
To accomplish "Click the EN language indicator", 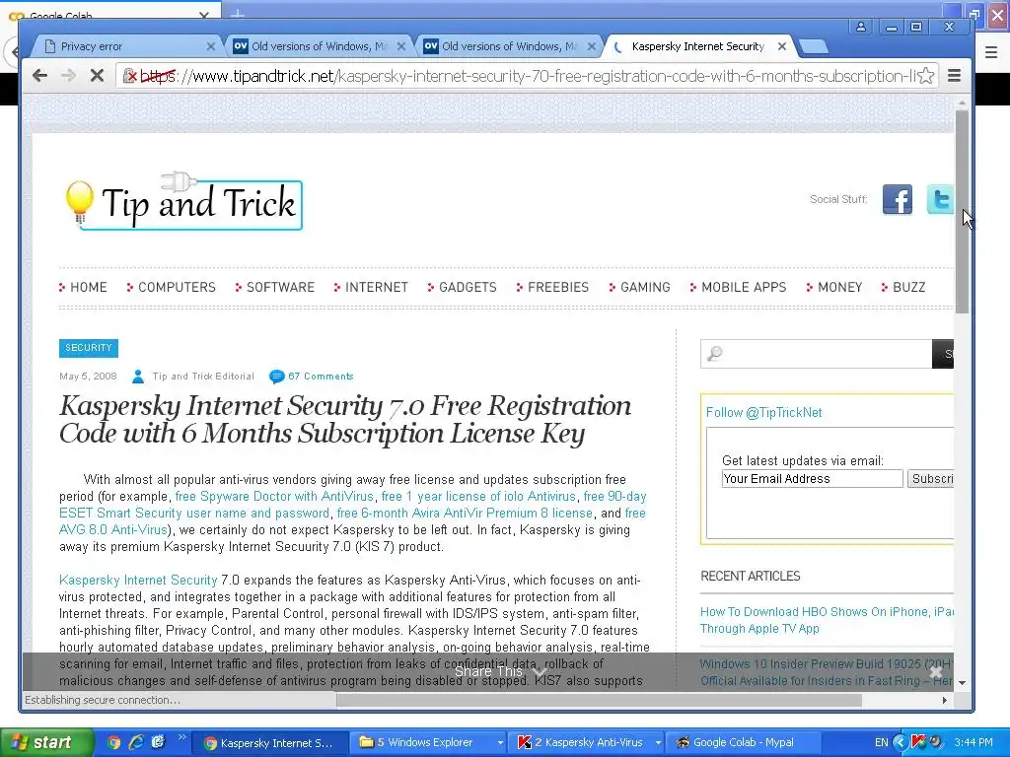I will (881, 743).
